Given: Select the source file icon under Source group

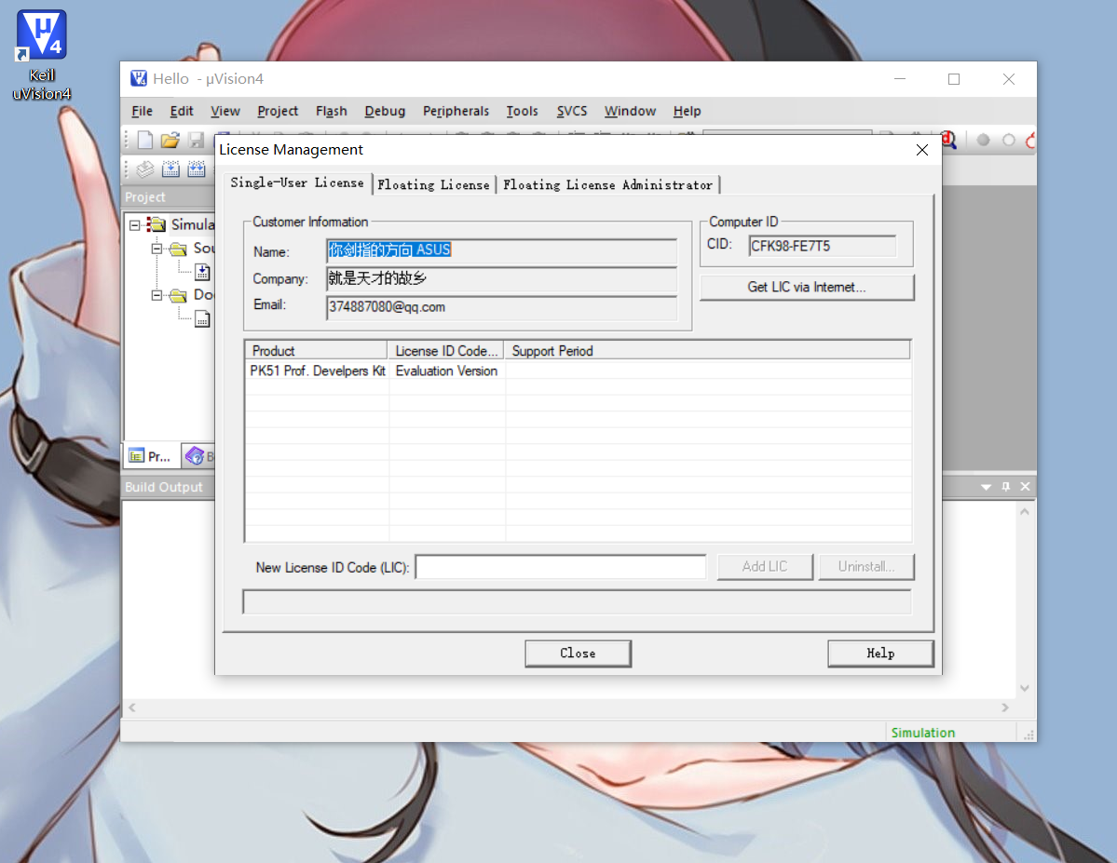Looking at the screenshot, I should click(202, 272).
